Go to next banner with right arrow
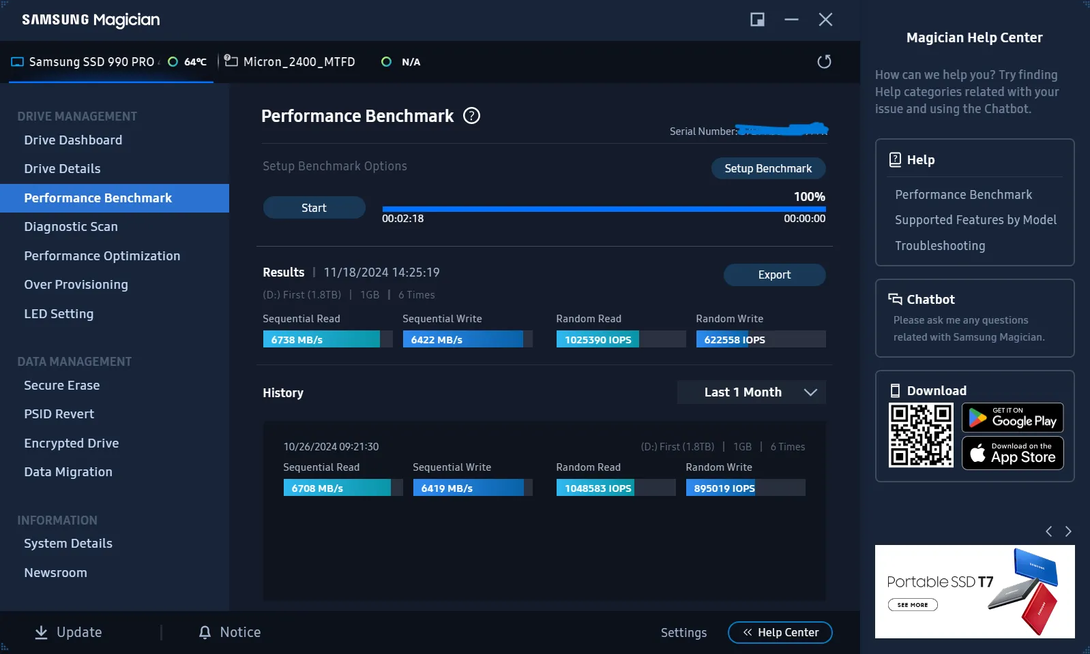 1068,531
